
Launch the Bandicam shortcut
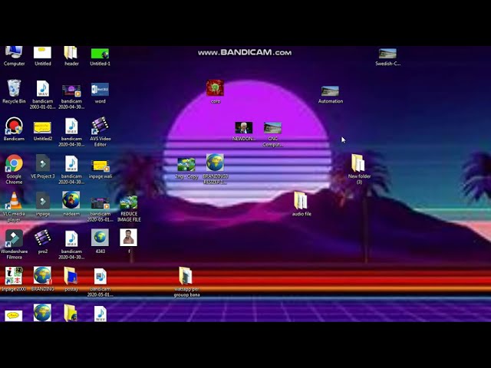click(14, 129)
